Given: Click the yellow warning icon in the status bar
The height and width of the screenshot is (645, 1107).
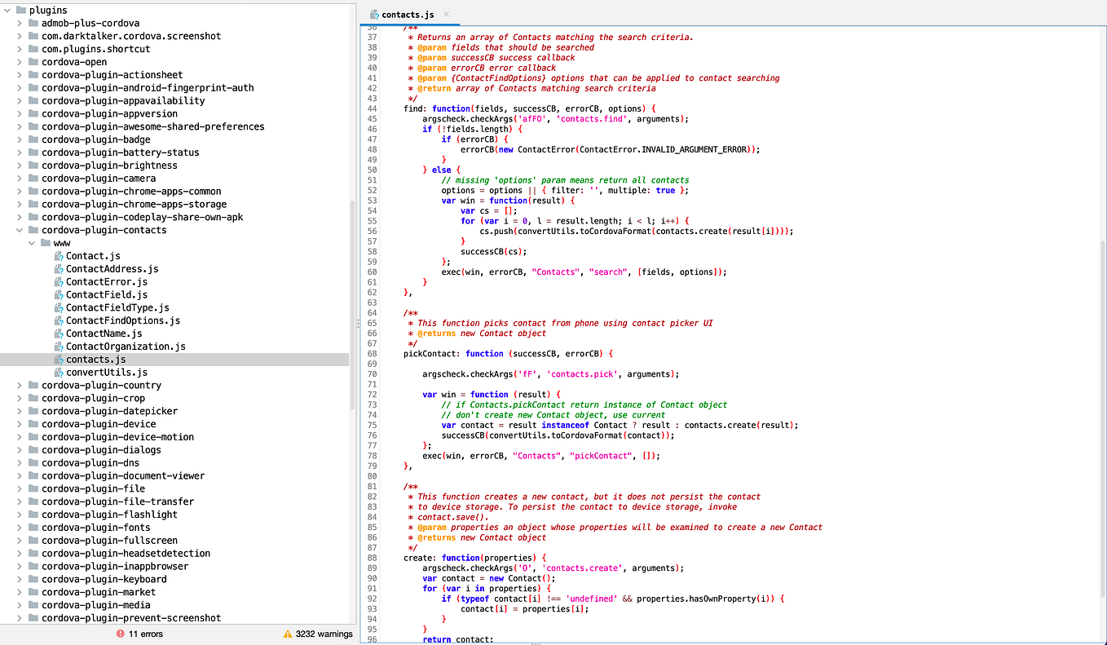Looking at the screenshot, I should coord(286,634).
